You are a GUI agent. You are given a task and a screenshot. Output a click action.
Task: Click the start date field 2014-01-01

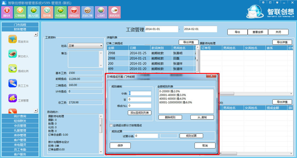click(x=162, y=29)
